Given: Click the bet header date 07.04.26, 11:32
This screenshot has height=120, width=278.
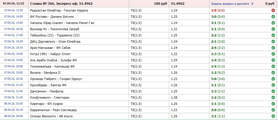Looking at the screenshot, I should pyautogui.click(x=14, y=4).
